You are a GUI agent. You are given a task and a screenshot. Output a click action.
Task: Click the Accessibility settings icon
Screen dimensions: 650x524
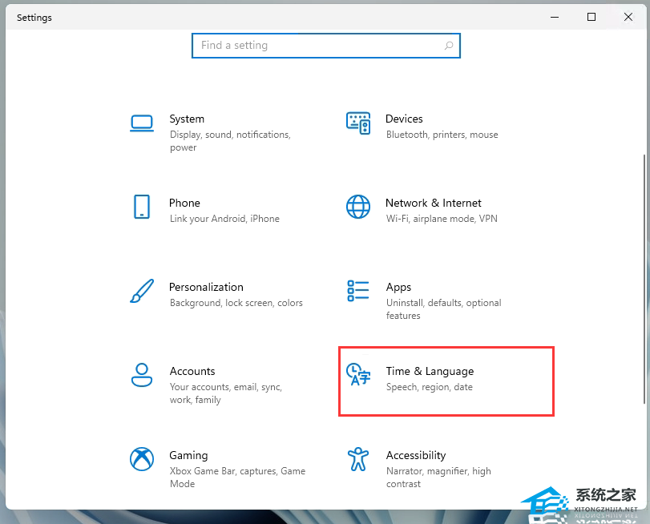[358, 459]
